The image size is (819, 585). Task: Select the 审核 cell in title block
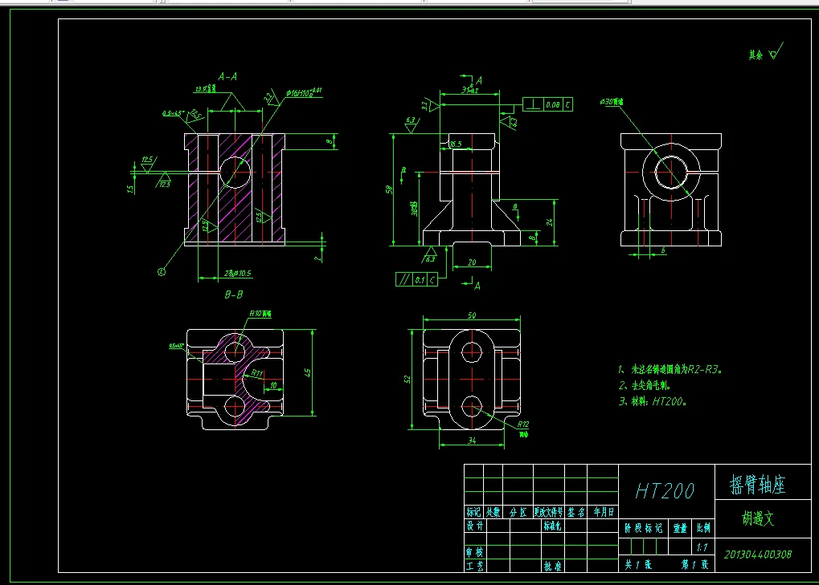475,551
